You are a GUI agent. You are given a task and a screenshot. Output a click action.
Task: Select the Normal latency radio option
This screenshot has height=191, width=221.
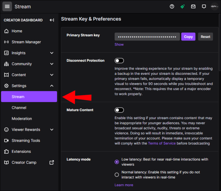click(x=117, y=175)
